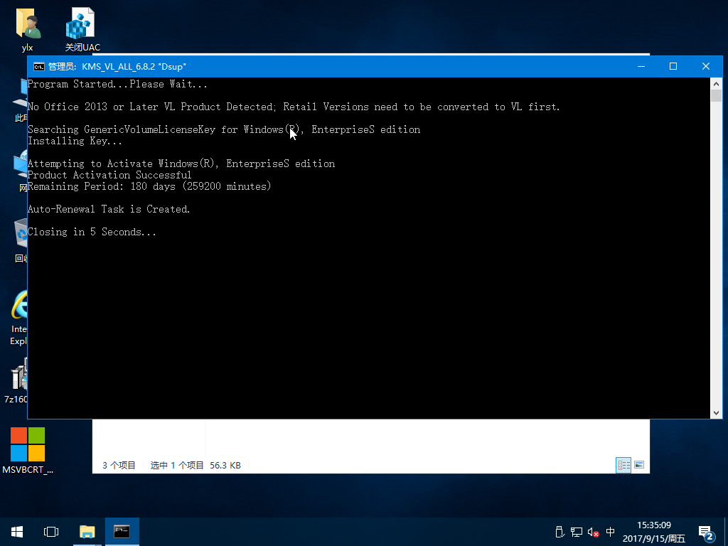Viewport: 728px width, 546px height.
Task: Click the safely remove hardware tray icon
Action: 560,532
